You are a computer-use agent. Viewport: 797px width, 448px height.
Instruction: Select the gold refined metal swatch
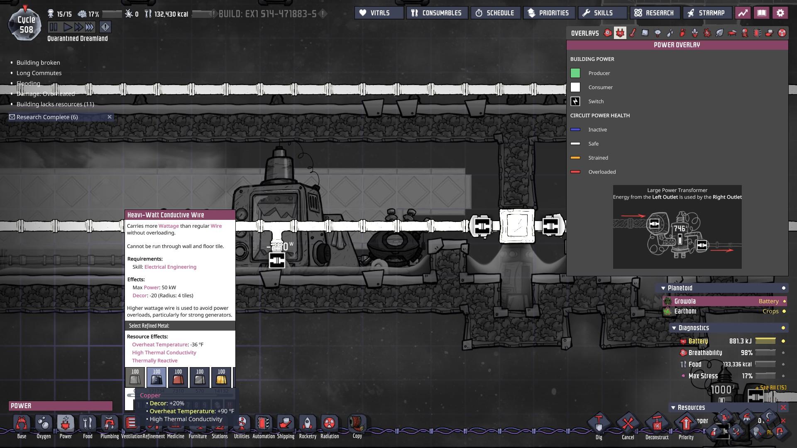pos(221,377)
